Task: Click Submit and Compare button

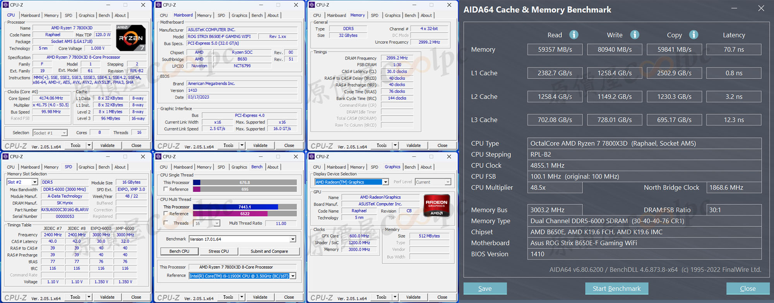Action: click(x=269, y=251)
